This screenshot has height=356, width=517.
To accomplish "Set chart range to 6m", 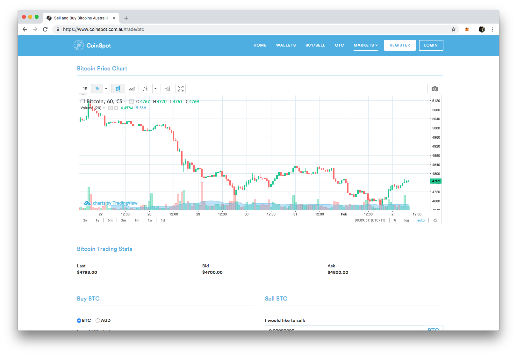I will [x=110, y=220].
